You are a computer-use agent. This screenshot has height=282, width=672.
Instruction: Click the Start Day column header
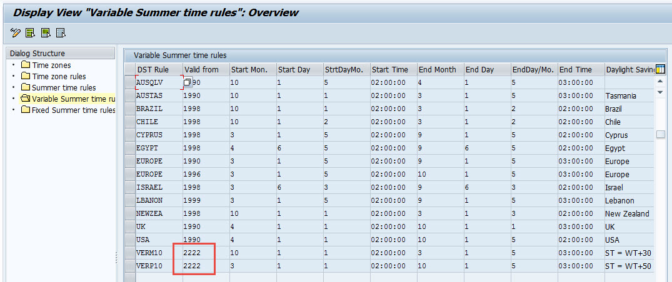tap(300, 69)
